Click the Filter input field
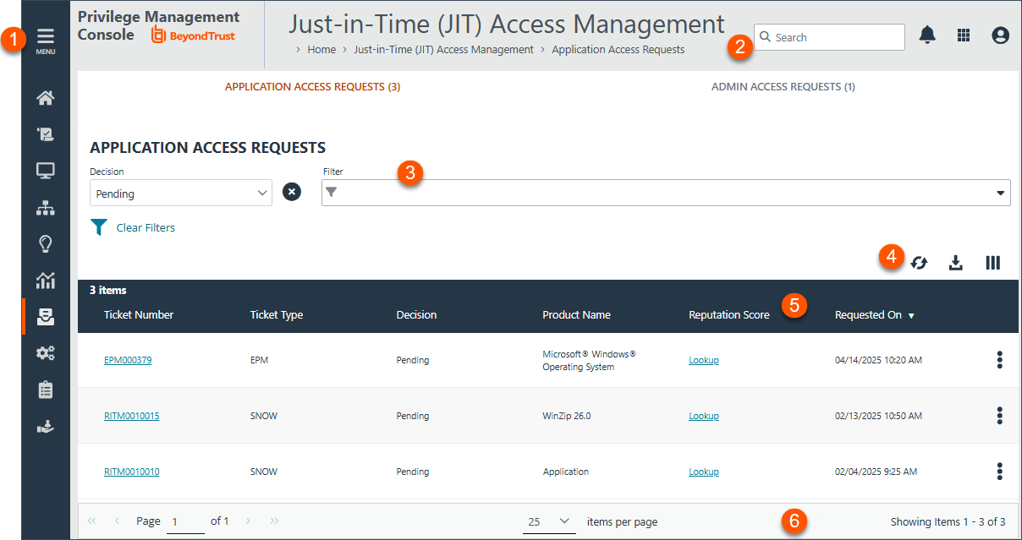Viewport: 1022px width, 540px height. [666, 193]
